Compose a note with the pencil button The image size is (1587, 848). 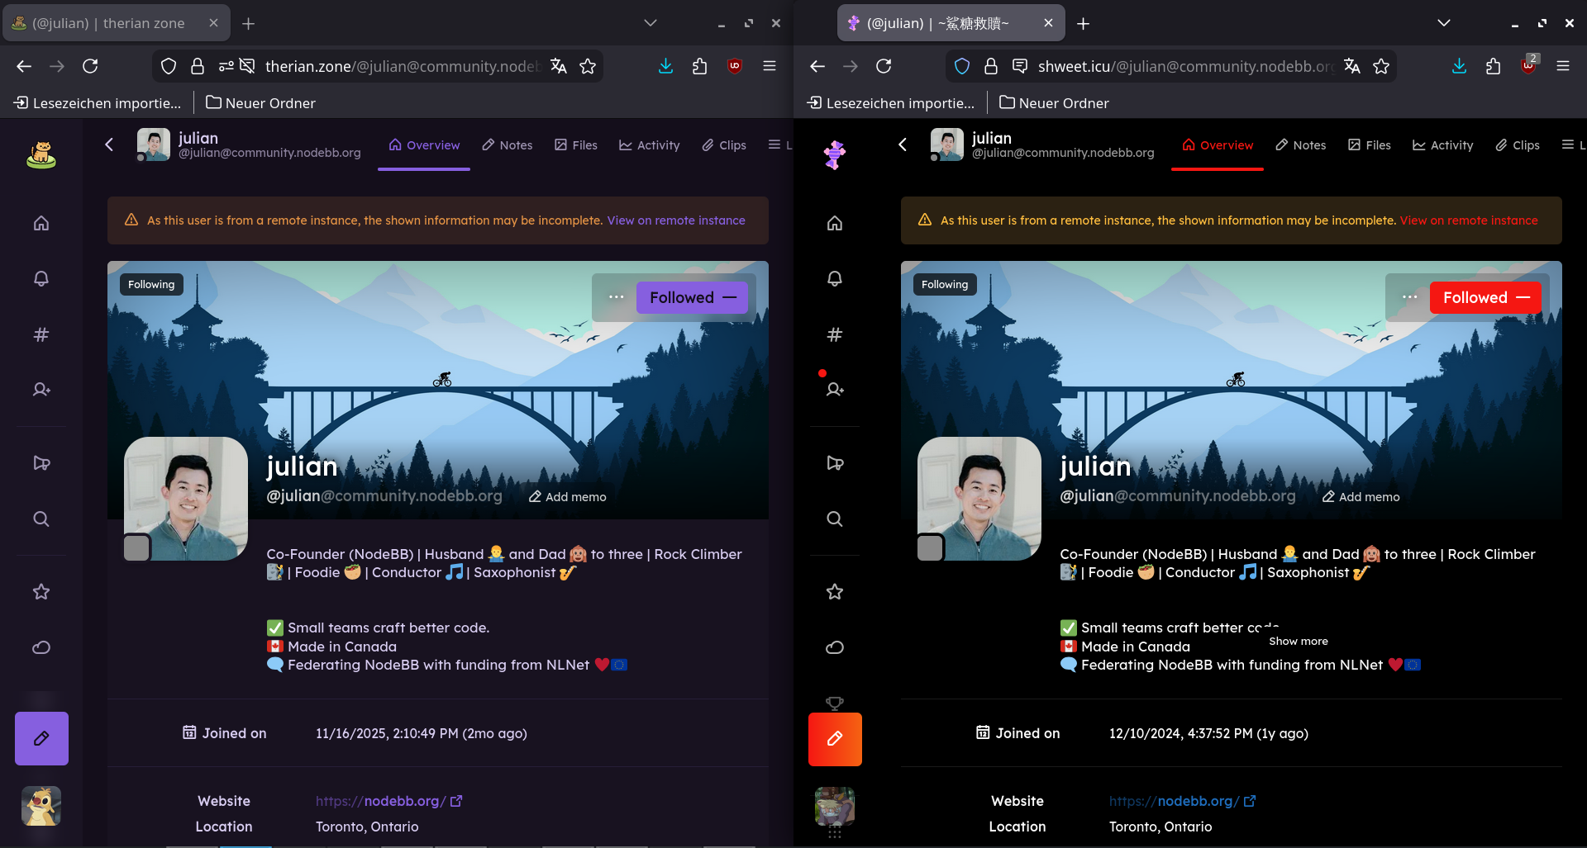point(835,739)
